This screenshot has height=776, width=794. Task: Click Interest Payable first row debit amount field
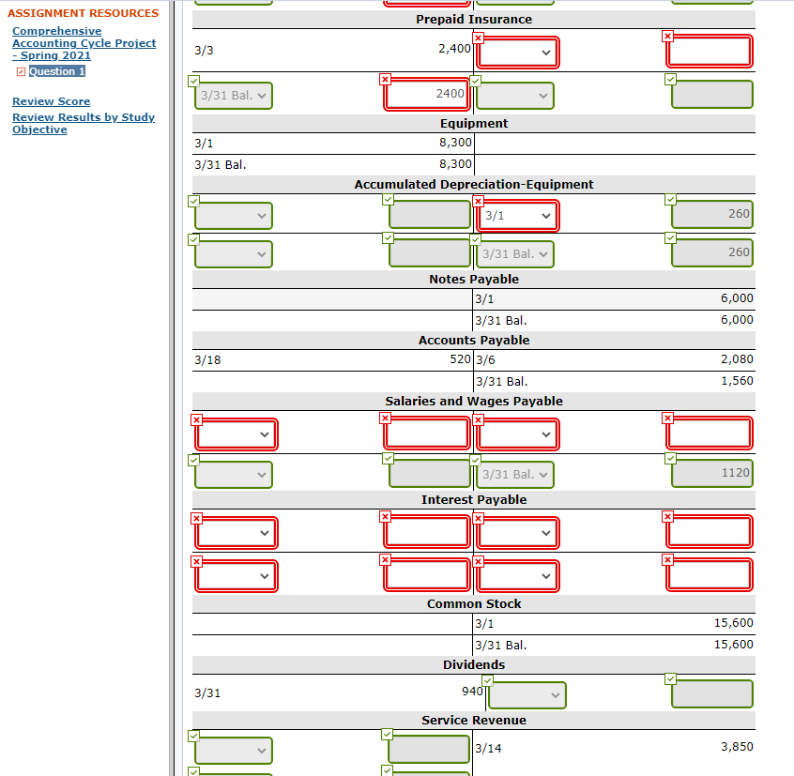coord(427,532)
